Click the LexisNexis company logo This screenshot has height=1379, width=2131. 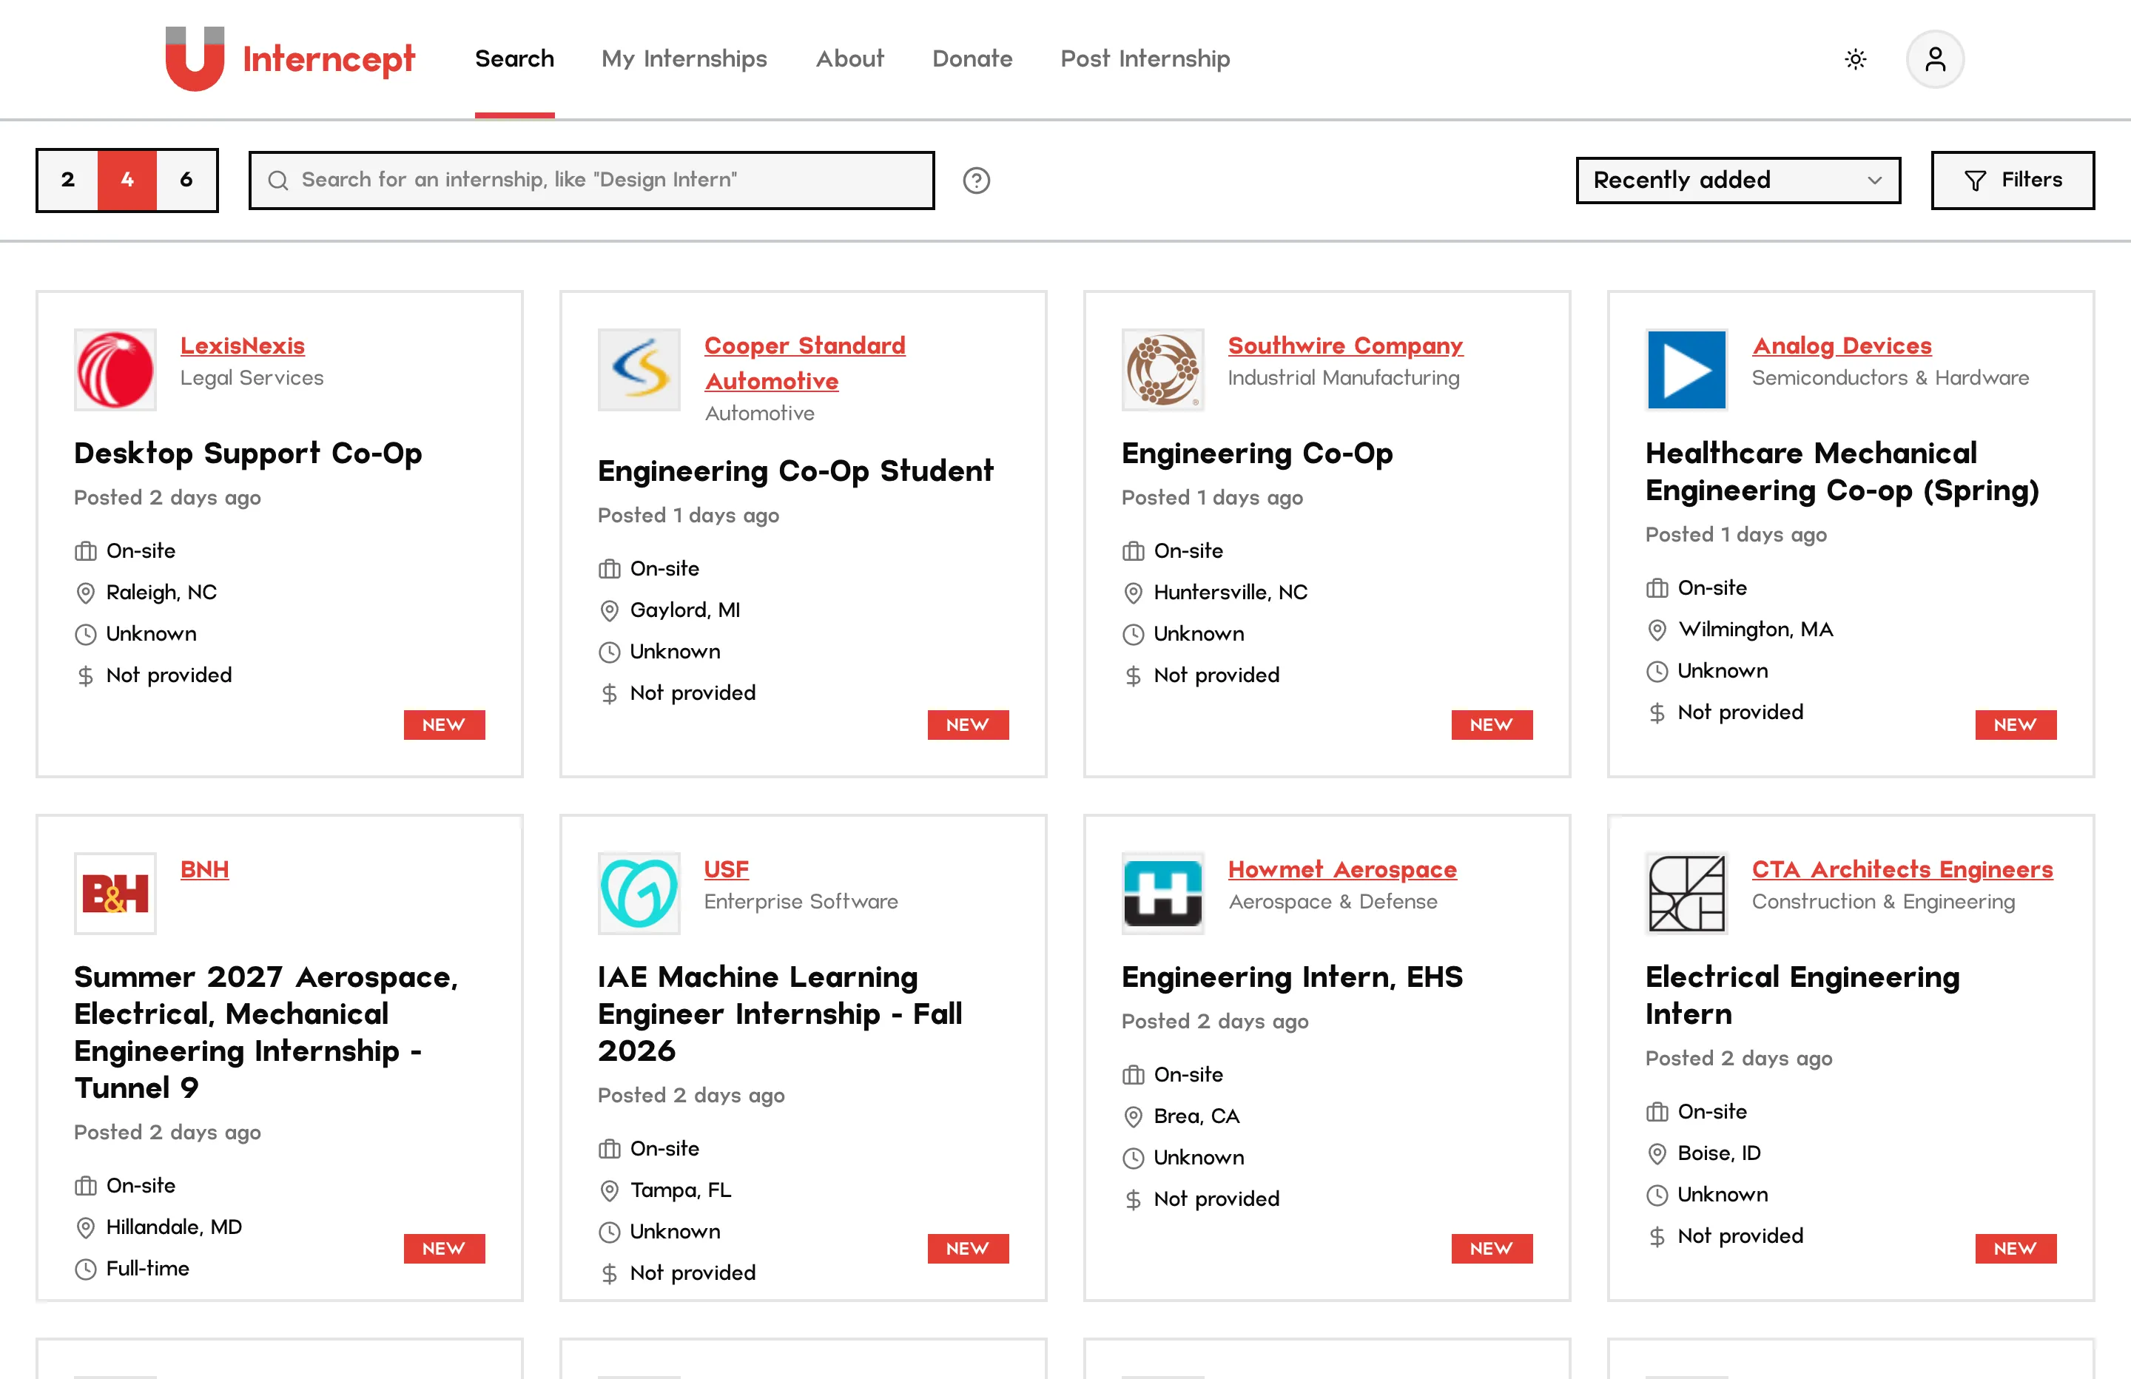[115, 370]
